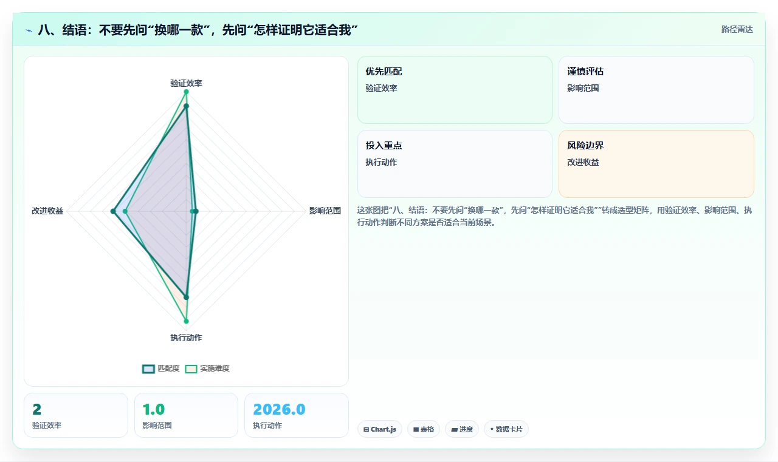Click the 八、结语 heading title text
This screenshot has width=778, height=462.
click(198, 30)
